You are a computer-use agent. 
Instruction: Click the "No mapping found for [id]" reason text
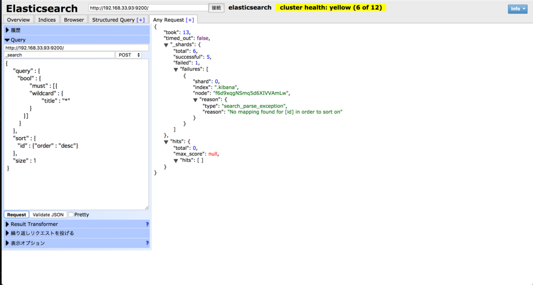click(285, 112)
